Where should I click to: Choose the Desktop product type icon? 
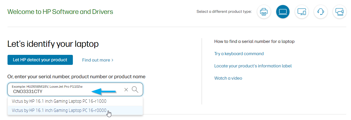coord(301,12)
